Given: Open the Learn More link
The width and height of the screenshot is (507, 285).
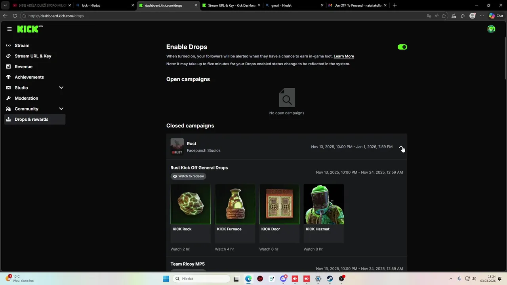Looking at the screenshot, I should pyautogui.click(x=344, y=56).
